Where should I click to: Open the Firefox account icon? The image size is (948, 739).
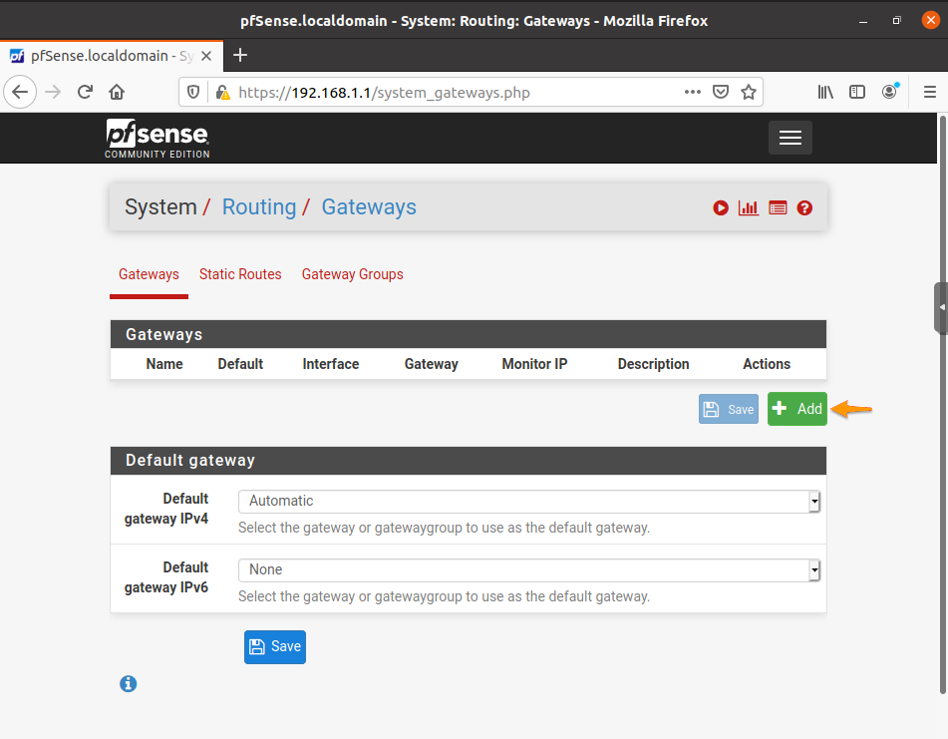click(889, 91)
